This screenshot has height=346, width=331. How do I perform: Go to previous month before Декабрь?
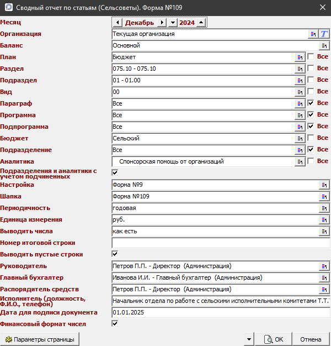(117, 23)
